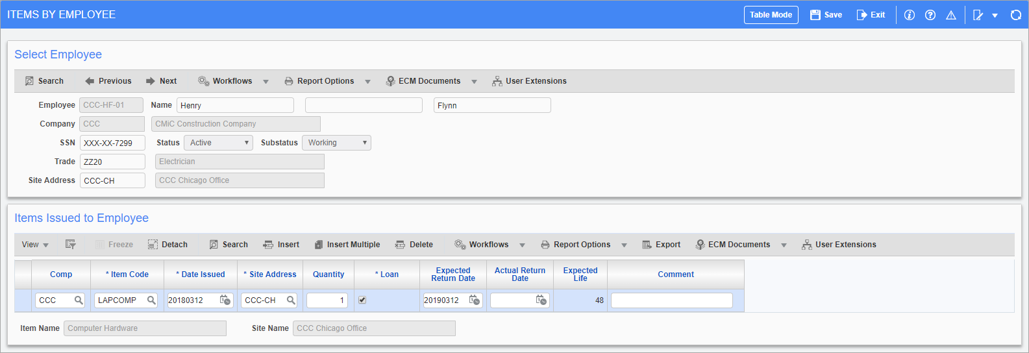Click the Comment input field
The height and width of the screenshot is (353, 1029).
click(671, 300)
